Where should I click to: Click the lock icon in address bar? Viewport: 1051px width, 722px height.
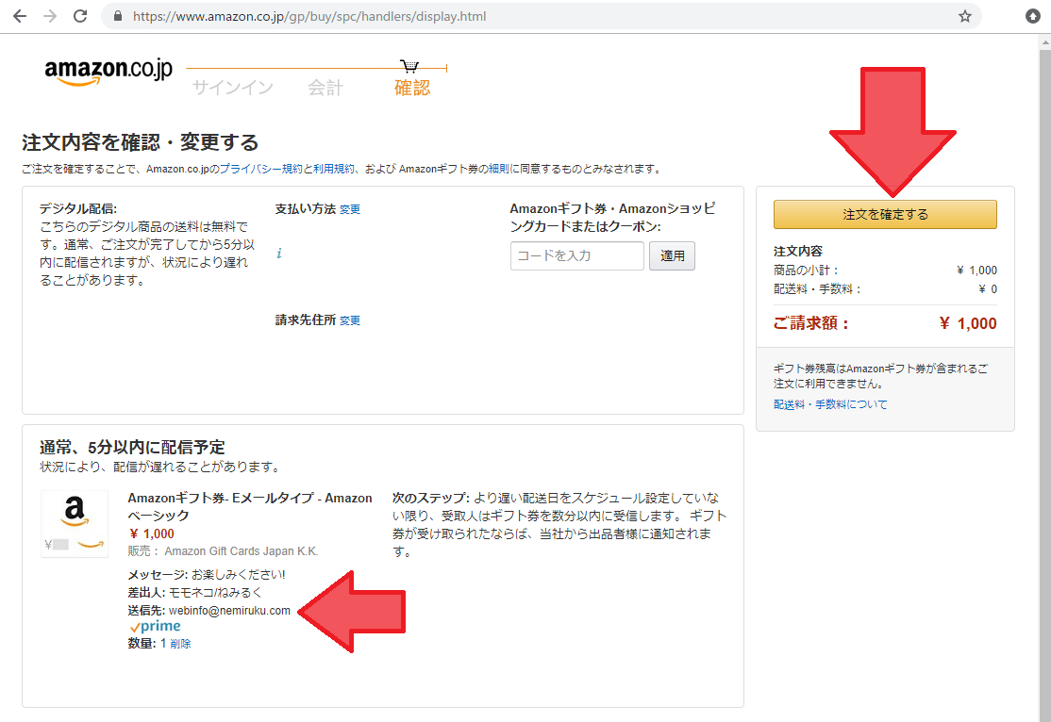coord(118,16)
